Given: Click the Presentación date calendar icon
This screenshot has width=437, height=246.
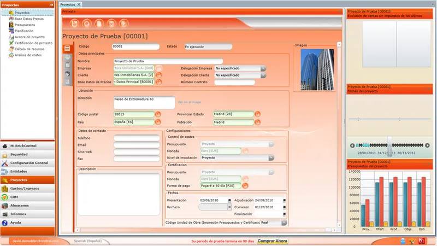Looking at the screenshot, I should click(x=229, y=201).
